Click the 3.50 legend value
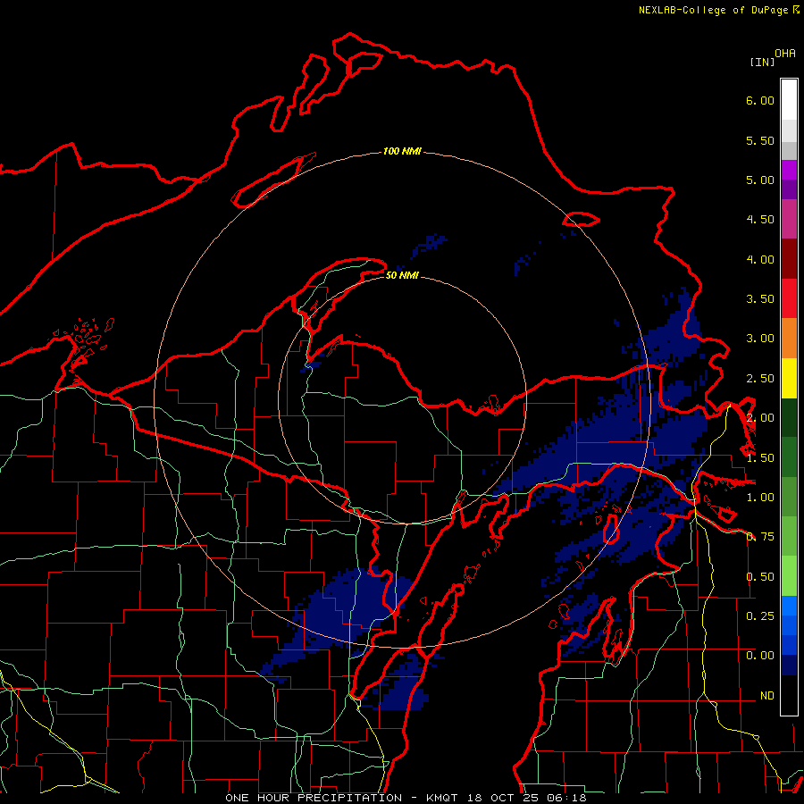This screenshot has height=804, width=804. (x=760, y=299)
